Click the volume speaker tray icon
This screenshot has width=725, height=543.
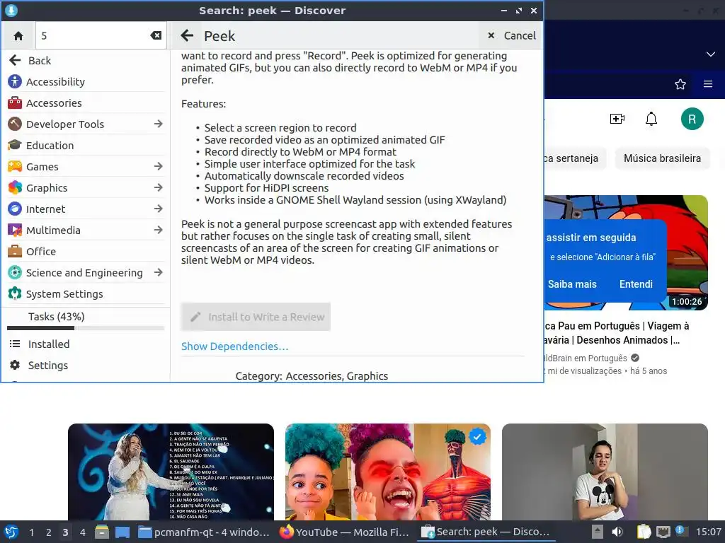(617, 532)
